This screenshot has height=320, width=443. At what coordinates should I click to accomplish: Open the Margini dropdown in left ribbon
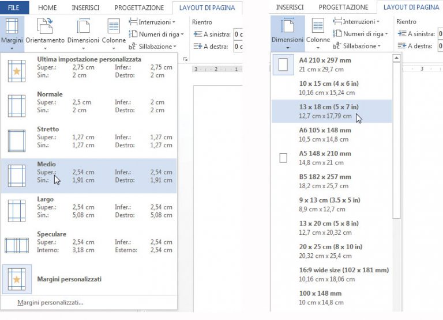(12, 34)
